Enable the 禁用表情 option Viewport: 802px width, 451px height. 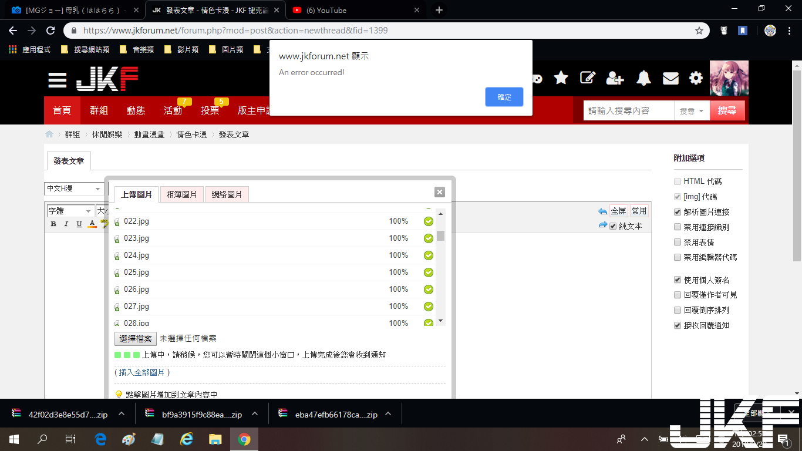pos(678,242)
